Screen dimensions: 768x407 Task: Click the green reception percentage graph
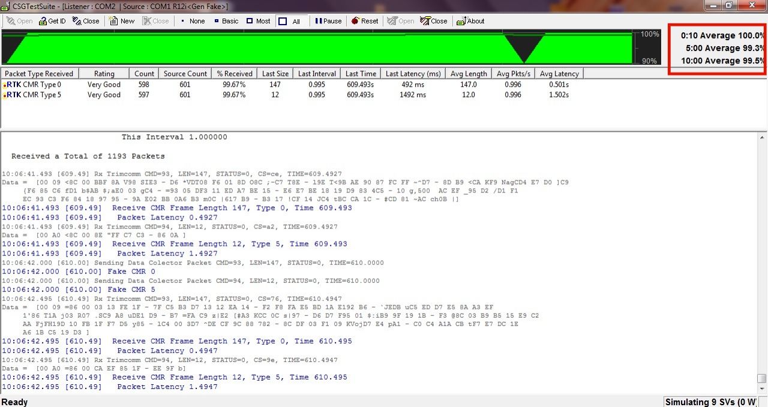point(318,48)
